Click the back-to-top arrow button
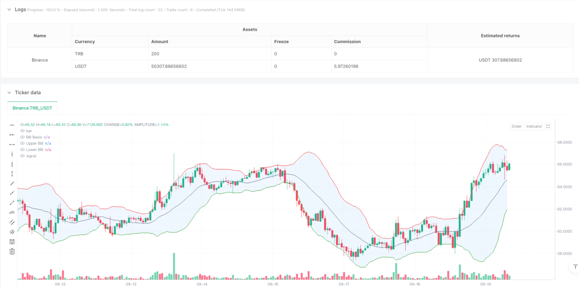 click(x=574, y=267)
